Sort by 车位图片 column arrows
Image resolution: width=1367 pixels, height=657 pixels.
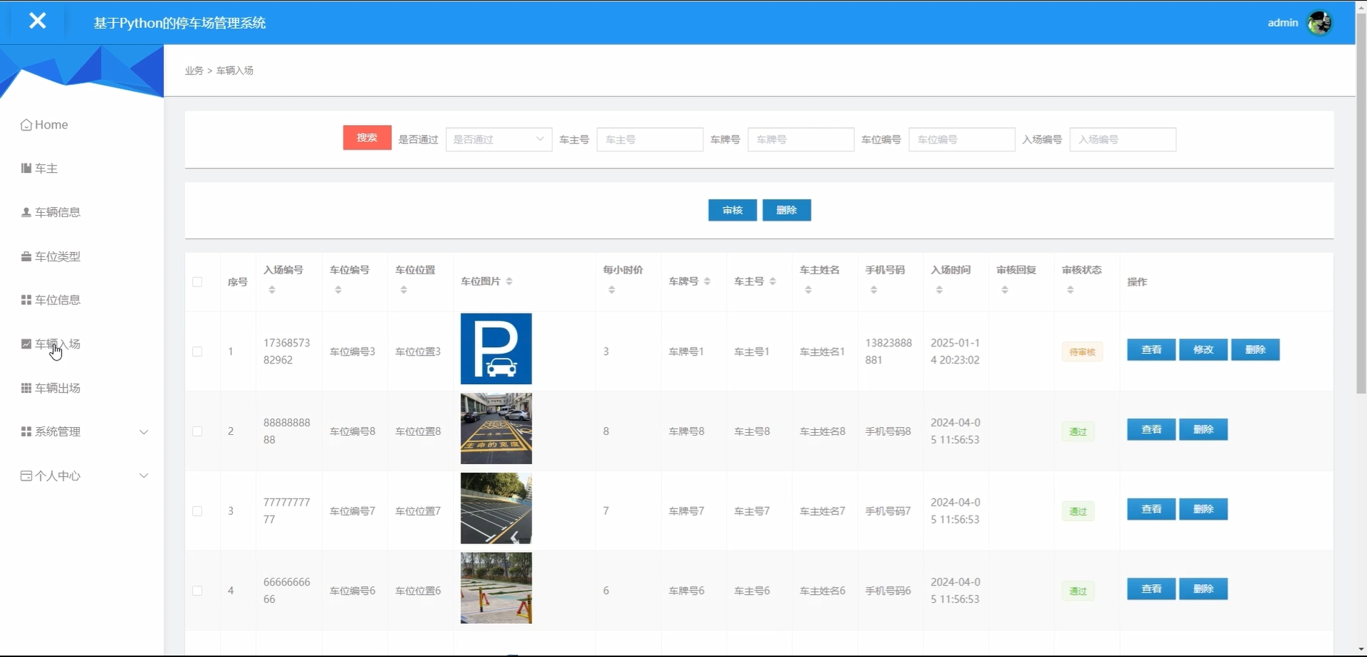[x=509, y=281]
